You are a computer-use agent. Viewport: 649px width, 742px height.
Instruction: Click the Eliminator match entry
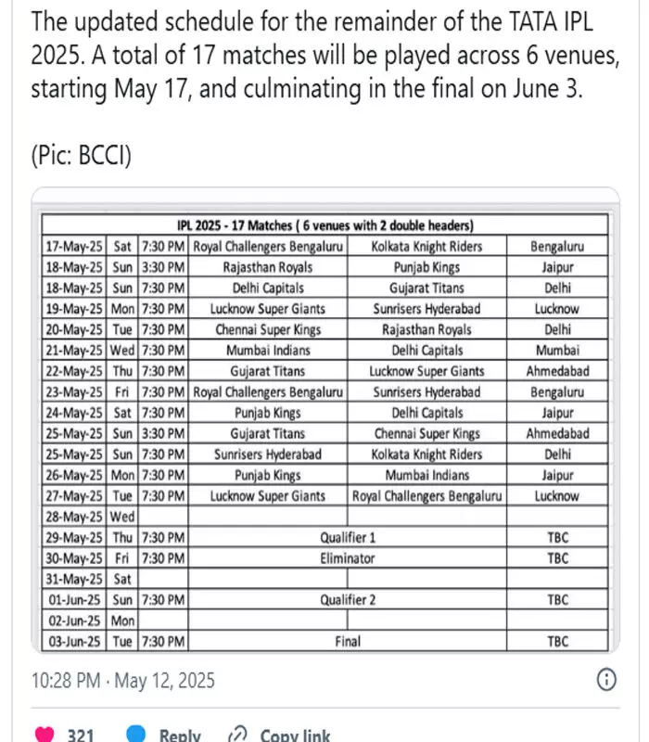(x=347, y=558)
